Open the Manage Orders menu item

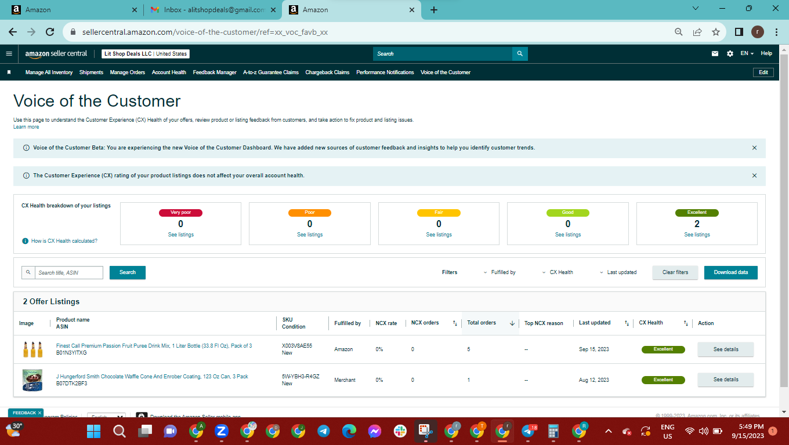click(128, 72)
